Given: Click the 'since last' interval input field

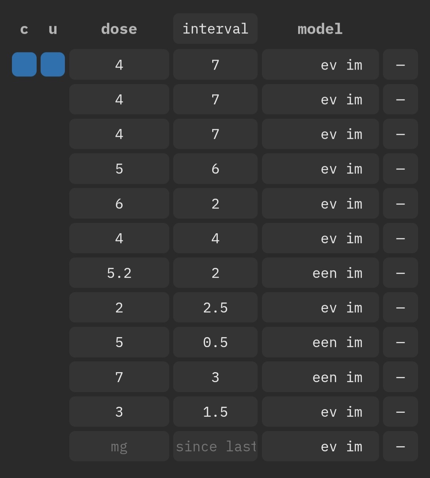Looking at the screenshot, I should pos(215,446).
